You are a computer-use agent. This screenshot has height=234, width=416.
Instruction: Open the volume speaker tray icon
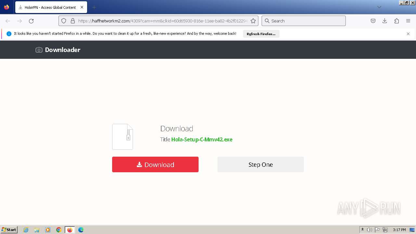pos(370,230)
